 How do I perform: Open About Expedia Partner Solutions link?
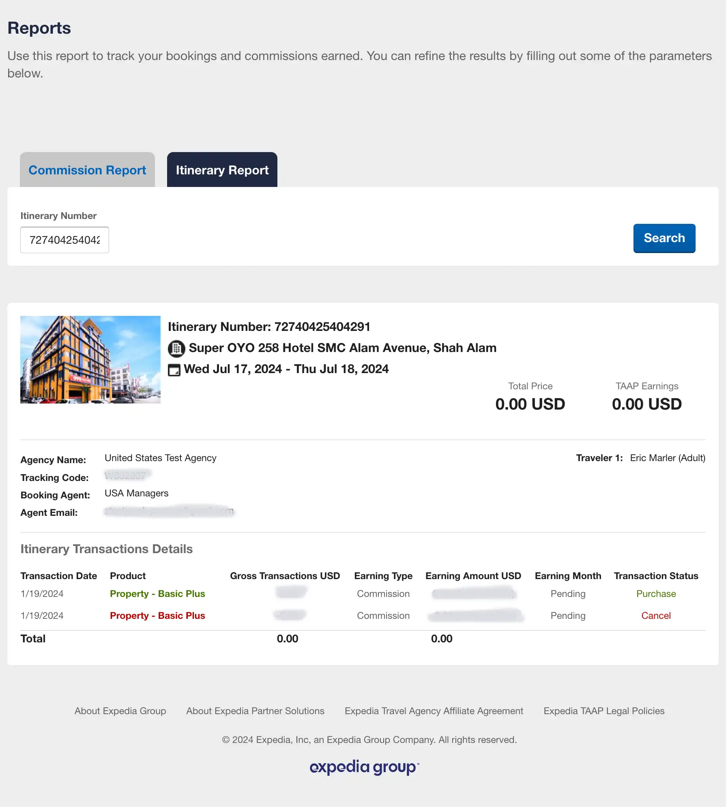[x=256, y=711]
